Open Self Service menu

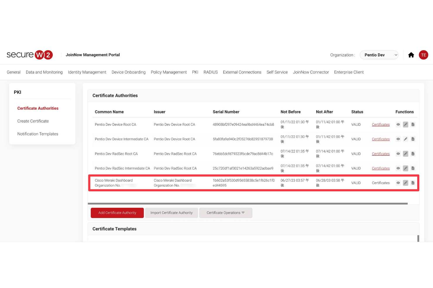277,72
